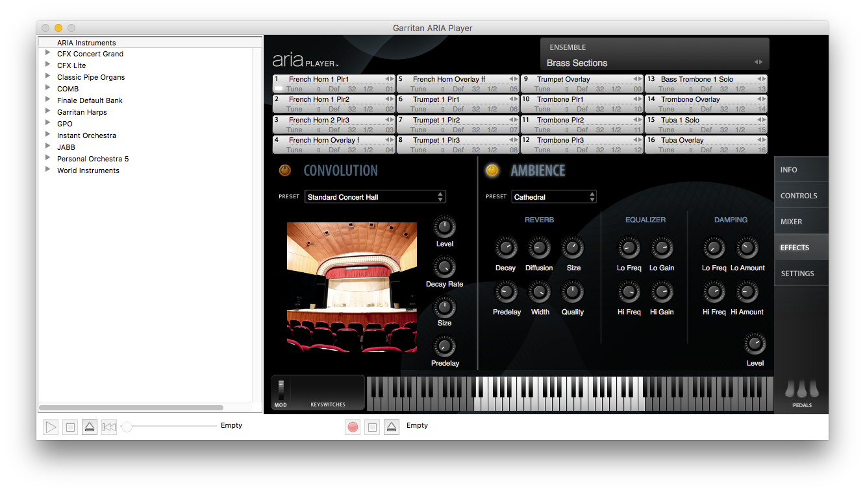Select ARIA Instruments in the tree
The height and width of the screenshot is (492, 865).
pos(86,43)
